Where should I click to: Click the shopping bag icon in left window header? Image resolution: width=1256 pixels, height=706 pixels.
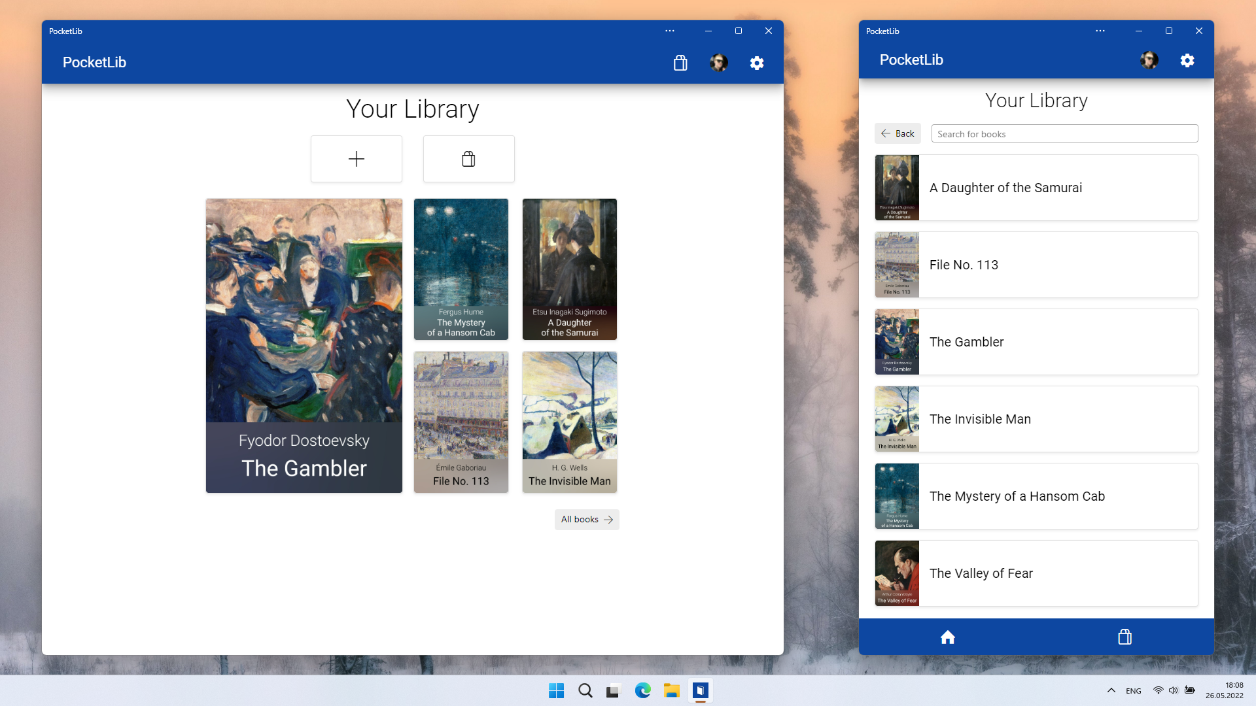(680, 63)
